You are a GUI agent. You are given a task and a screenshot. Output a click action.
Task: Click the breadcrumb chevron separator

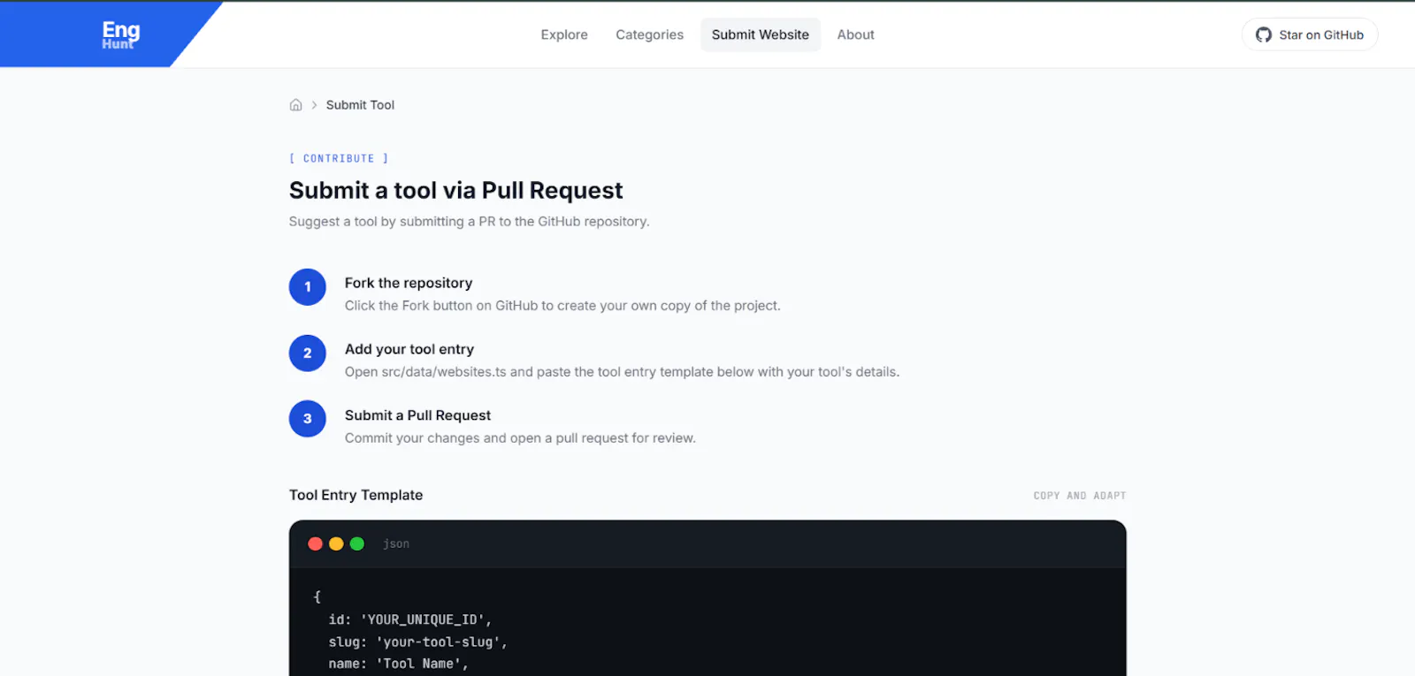314,104
